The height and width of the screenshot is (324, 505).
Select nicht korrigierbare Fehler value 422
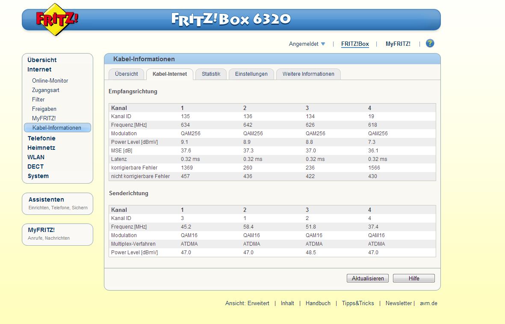click(x=310, y=176)
